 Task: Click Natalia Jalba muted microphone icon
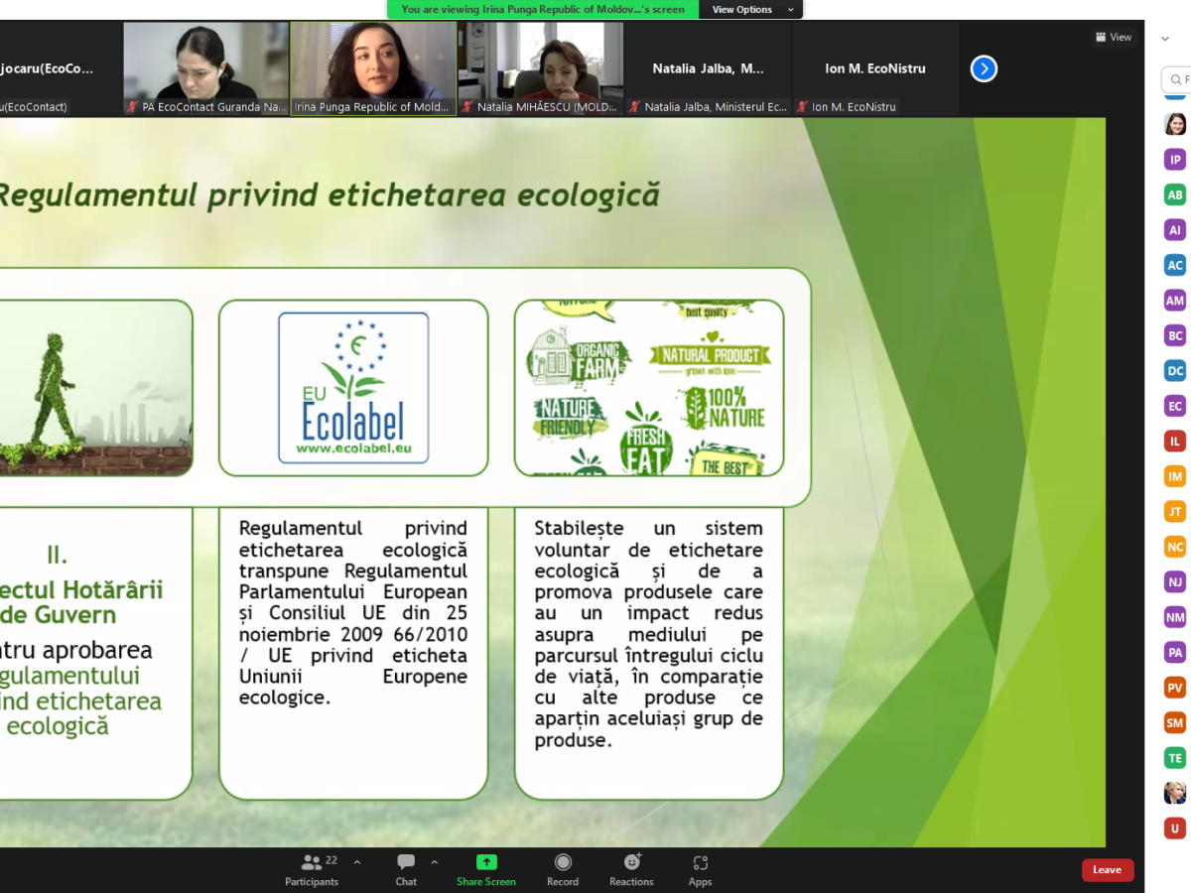click(x=636, y=106)
